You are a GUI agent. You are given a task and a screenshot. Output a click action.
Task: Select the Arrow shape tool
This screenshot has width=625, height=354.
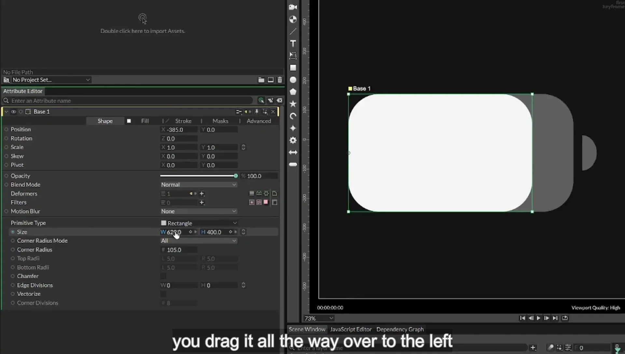click(x=293, y=152)
